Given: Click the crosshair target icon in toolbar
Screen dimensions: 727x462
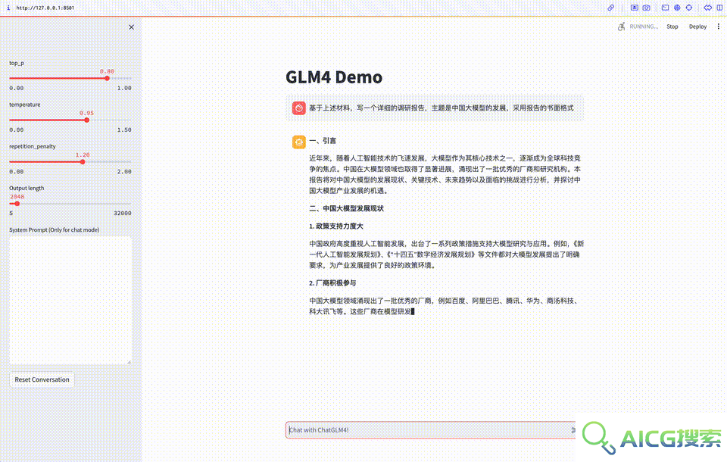Looking at the screenshot, I should point(689,8).
